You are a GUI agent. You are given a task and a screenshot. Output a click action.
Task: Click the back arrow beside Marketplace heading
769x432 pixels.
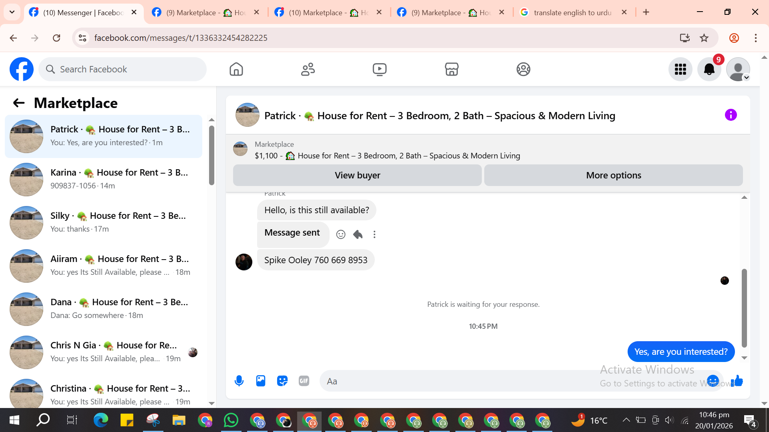point(19,103)
